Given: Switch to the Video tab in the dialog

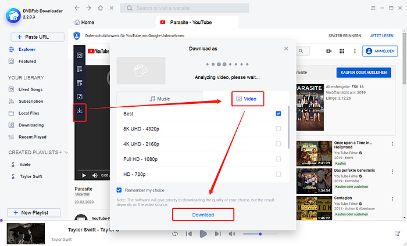Looking at the screenshot, I should (248, 99).
